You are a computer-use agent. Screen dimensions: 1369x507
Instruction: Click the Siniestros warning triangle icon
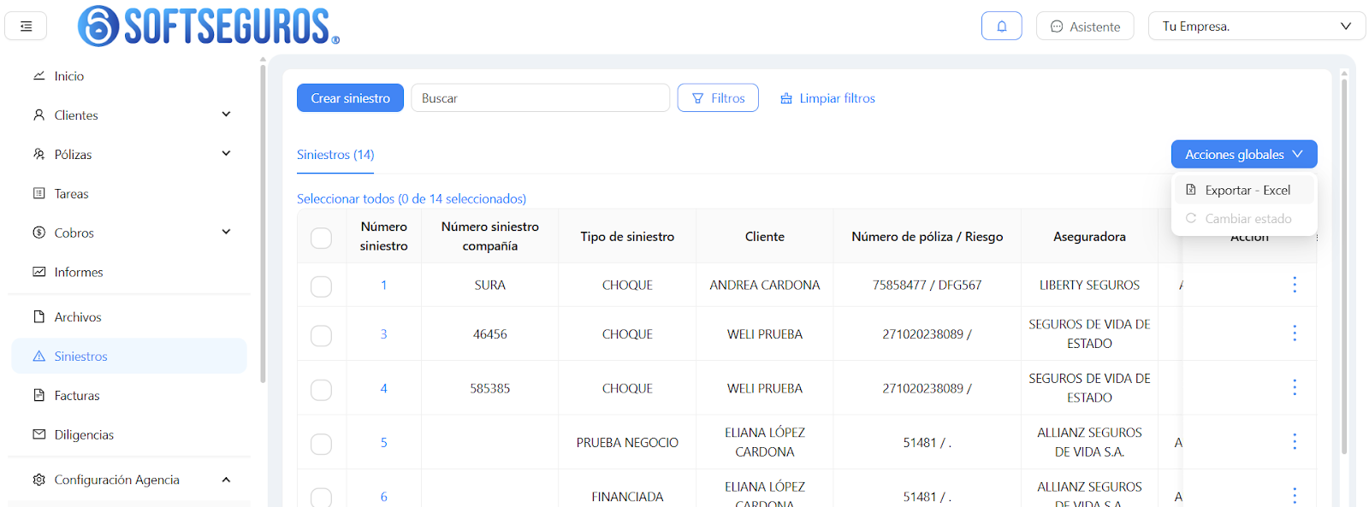[x=39, y=357]
